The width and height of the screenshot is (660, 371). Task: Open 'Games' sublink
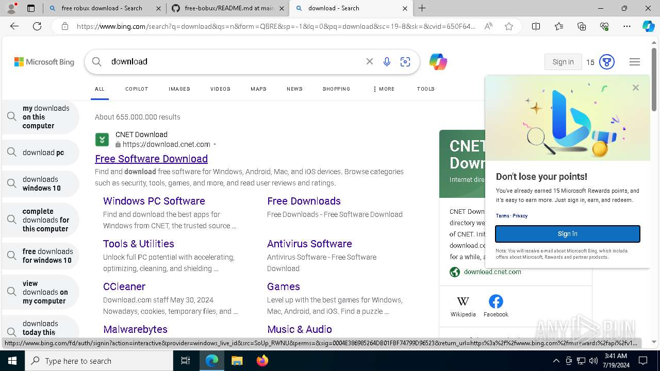coord(284,286)
